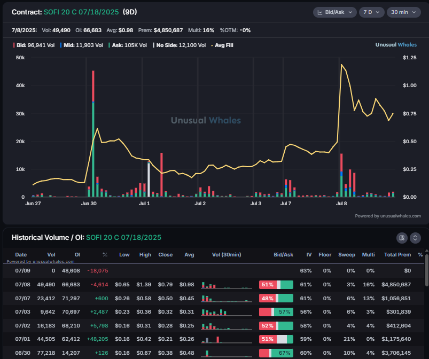
Task: Click the Unusual Whales link above chart
Action: pyautogui.click(x=396, y=44)
